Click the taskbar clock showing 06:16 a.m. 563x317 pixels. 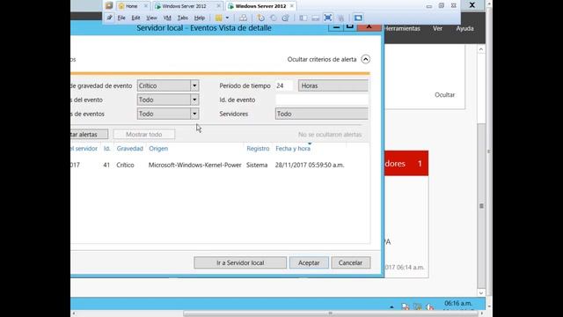[x=457, y=304]
